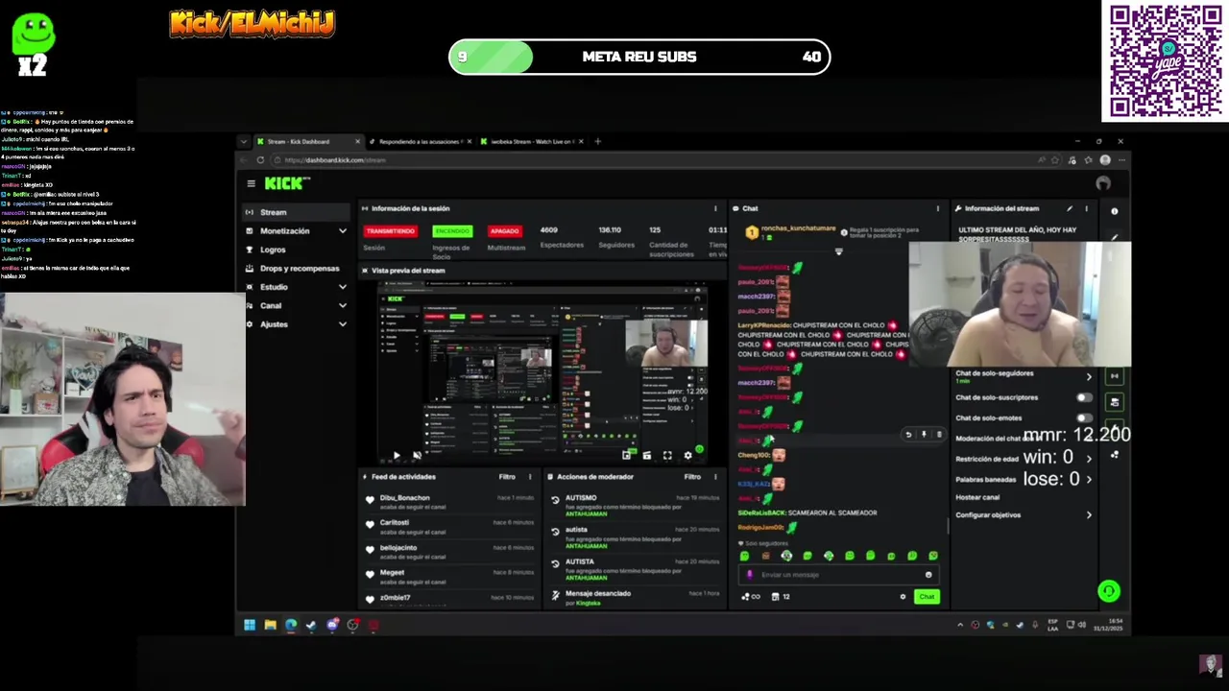Open the Stream sidebar page

(x=297, y=212)
